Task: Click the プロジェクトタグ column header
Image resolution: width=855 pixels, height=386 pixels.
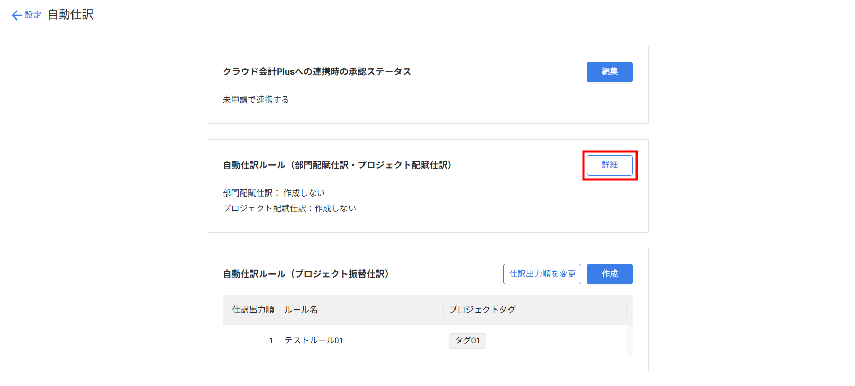Action: [482, 310]
